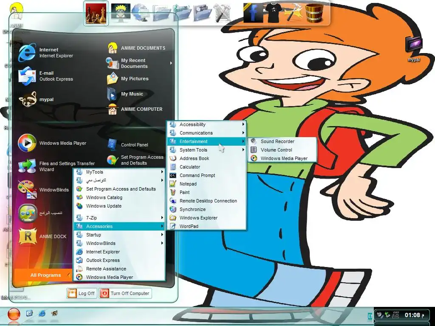Click the wooden bucket dock icon
The width and height of the screenshot is (435, 326).
(314, 13)
